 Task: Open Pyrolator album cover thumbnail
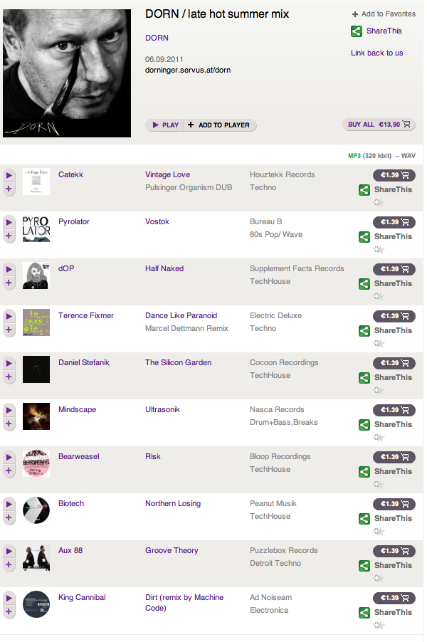pyautogui.click(x=36, y=228)
